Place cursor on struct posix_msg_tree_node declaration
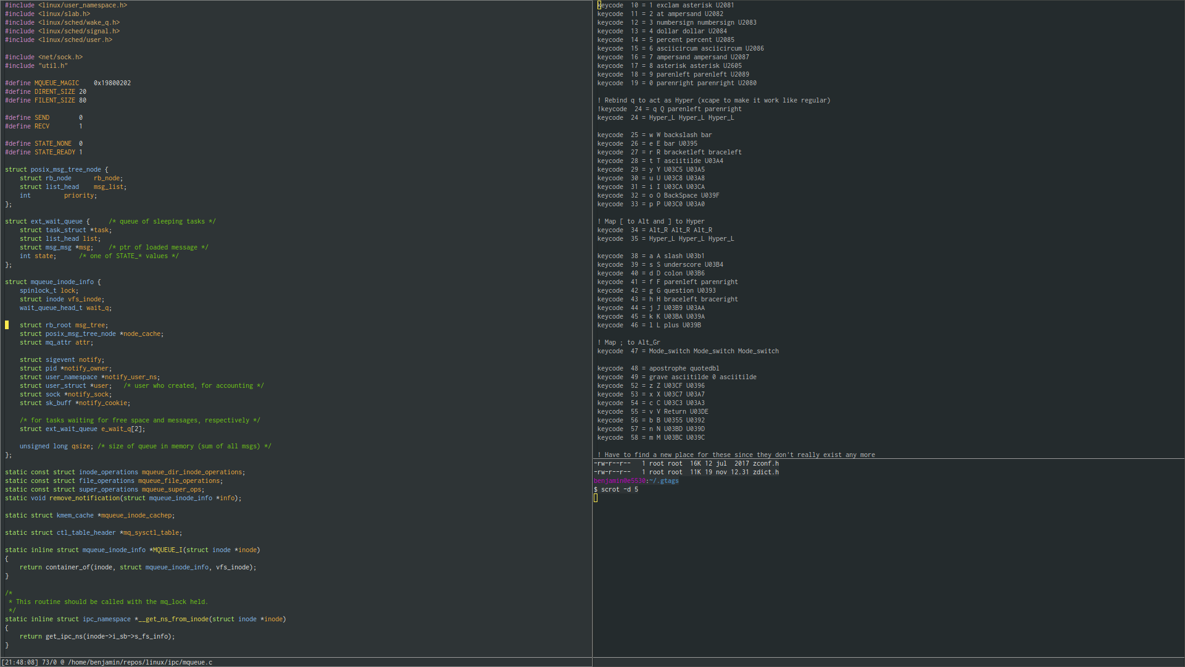The height and width of the screenshot is (667, 1185). point(57,169)
